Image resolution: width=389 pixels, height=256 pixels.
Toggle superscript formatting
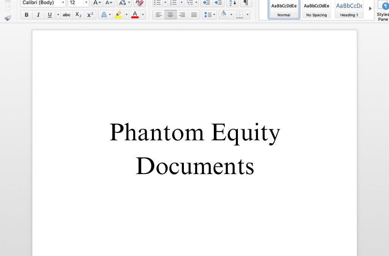click(x=90, y=15)
